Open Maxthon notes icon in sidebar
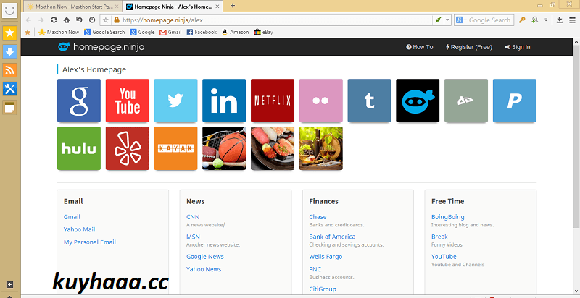 coord(9,107)
